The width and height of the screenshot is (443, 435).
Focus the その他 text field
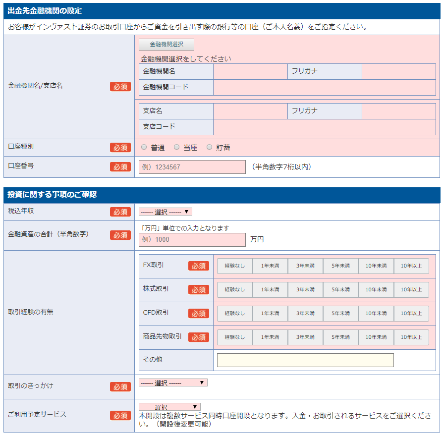[305, 360]
